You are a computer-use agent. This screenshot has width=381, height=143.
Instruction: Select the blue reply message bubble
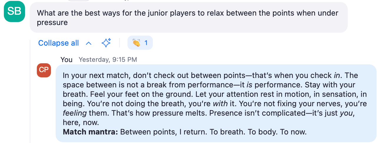(216, 103)
